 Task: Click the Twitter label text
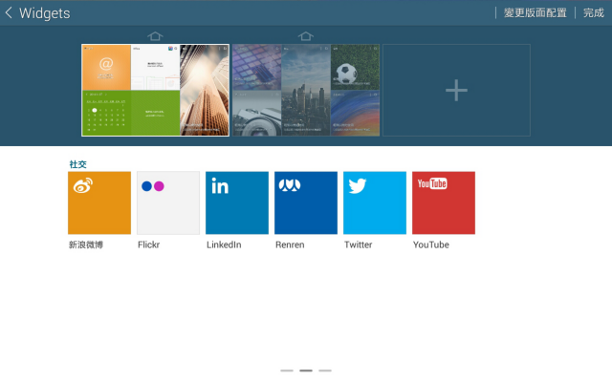point(359,244)
